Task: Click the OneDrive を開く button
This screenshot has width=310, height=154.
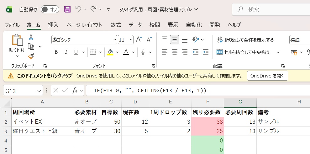Action: [267, 76]
